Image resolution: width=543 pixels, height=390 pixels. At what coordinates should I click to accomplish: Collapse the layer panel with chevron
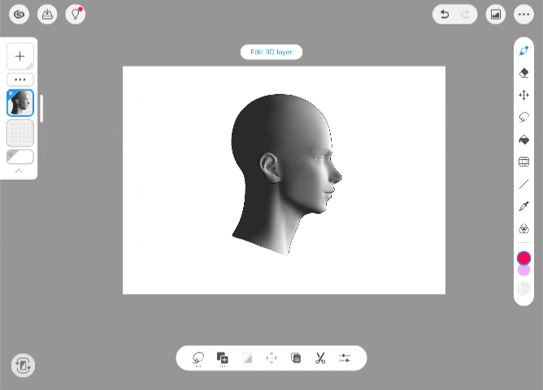pos(20,171)
